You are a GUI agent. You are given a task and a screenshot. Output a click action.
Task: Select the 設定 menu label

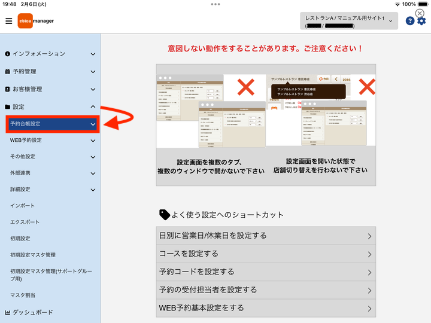(19, 107)
